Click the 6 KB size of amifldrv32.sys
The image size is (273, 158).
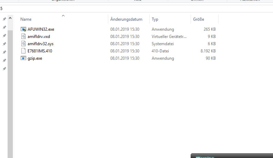212,44
